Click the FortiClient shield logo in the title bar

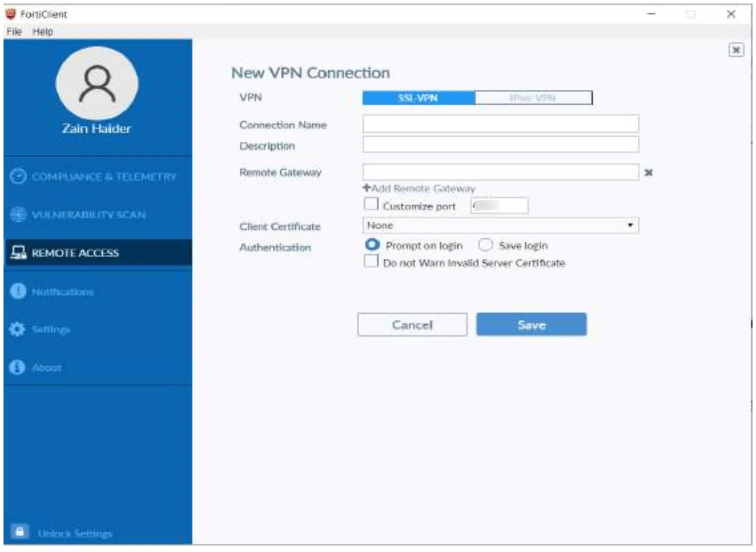tap(11, 14)
